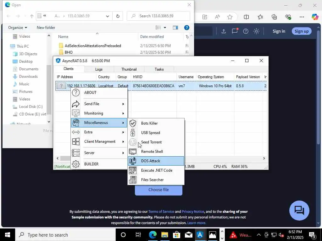Click the Sign in link
Image resolution: width=322 pixels, height=241 pixels.
tap(279, 31)
